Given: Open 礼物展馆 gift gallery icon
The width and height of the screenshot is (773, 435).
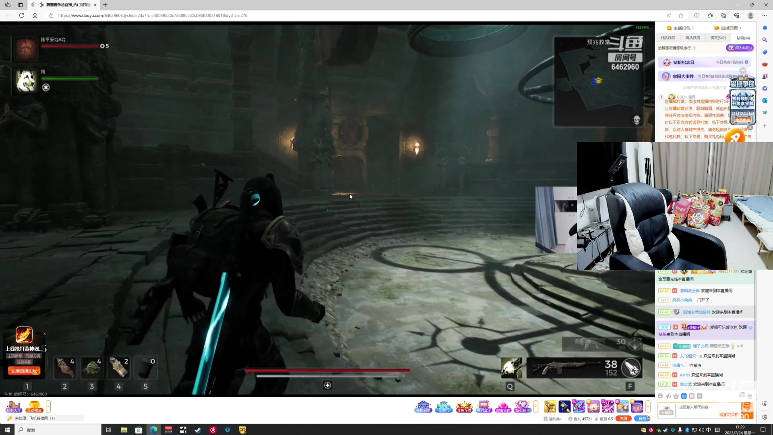Looking at the screenshot, I should (x=423, y=407).
